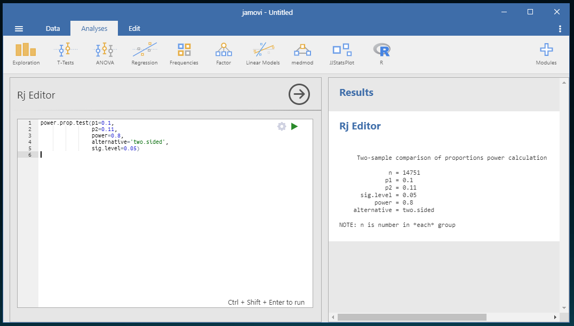Open the R module menu

click(x=381, y=54)
